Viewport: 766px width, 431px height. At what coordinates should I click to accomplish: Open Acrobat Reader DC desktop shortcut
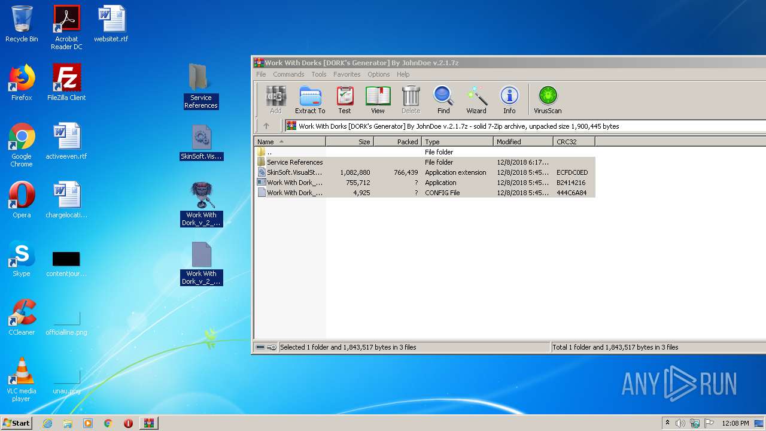(66, 28)
